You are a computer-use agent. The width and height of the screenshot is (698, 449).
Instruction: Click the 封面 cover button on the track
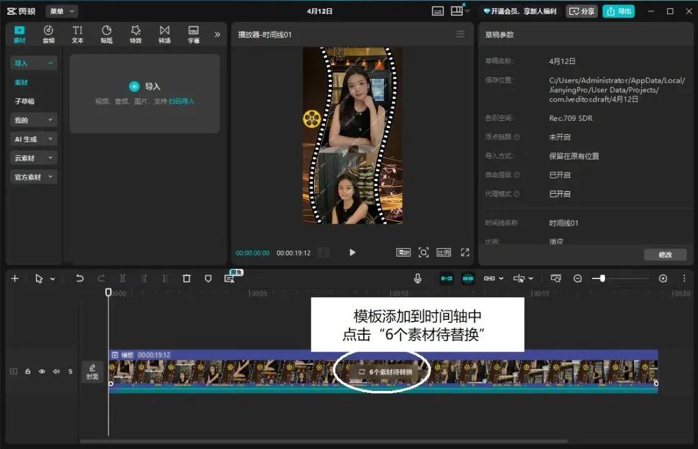click(x=92, y=371)
